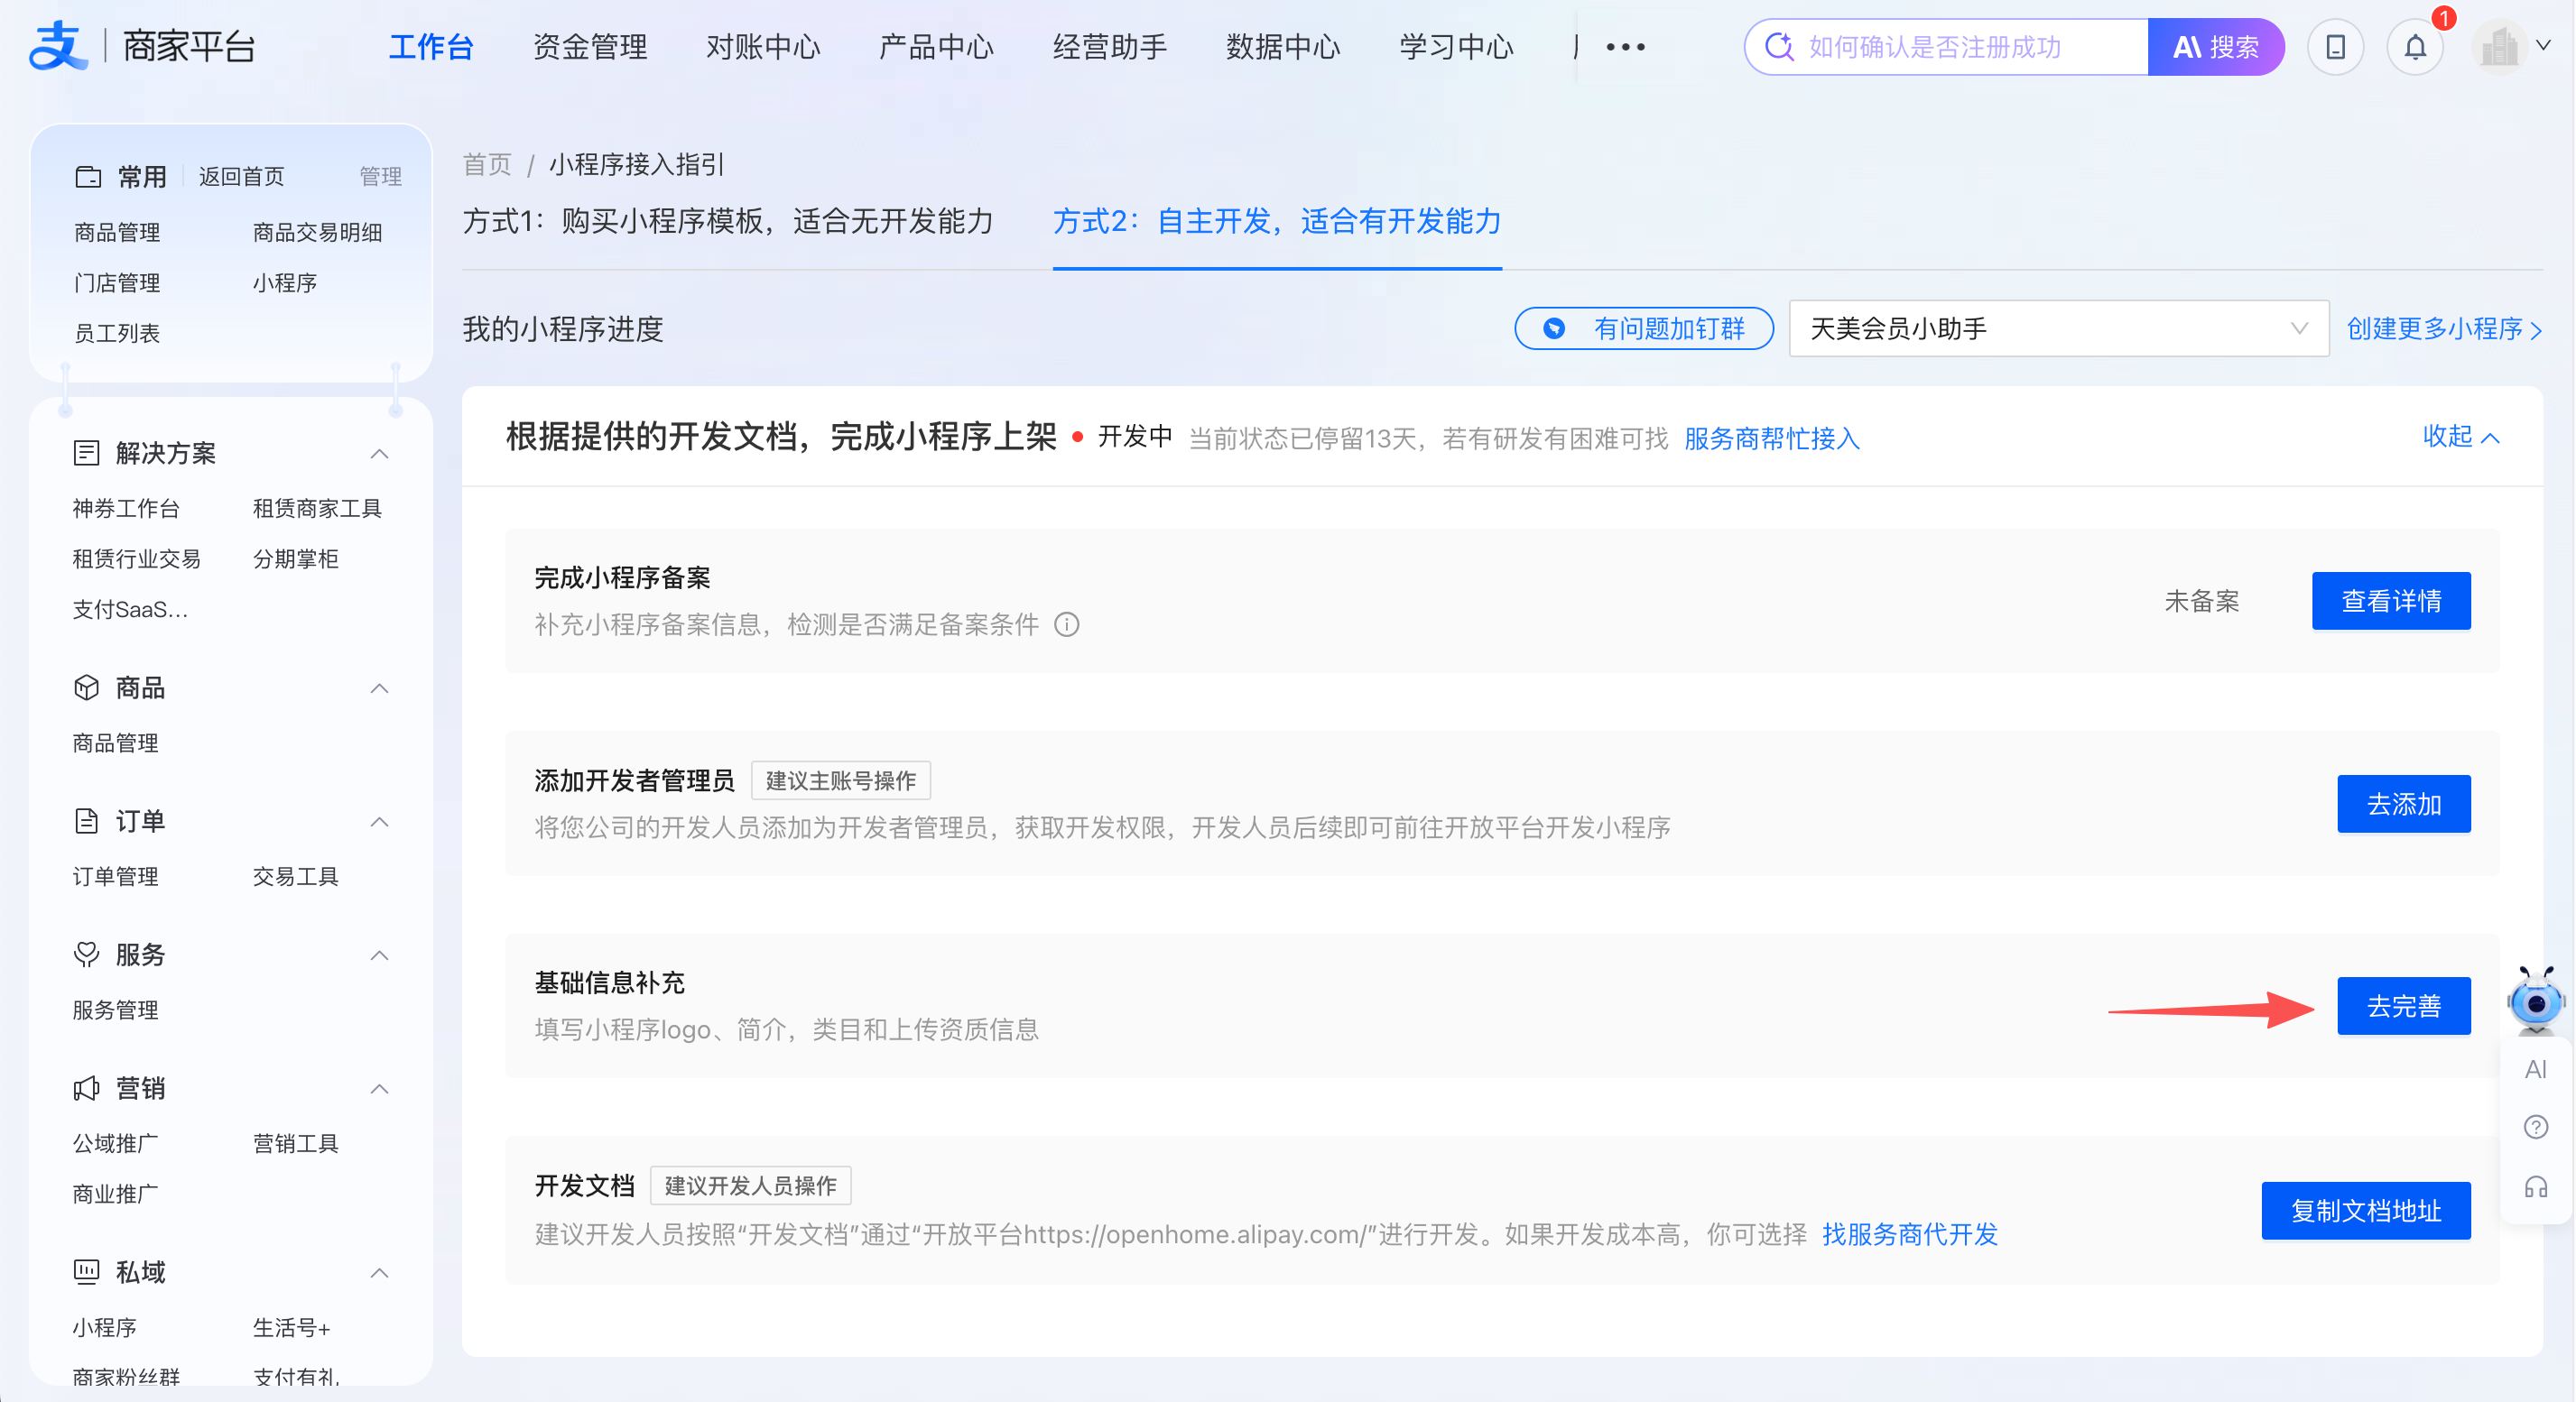Viewport: 2576px width, 1402px height.
Task: Collapse the 商品 section
Action: pos(379,689)
